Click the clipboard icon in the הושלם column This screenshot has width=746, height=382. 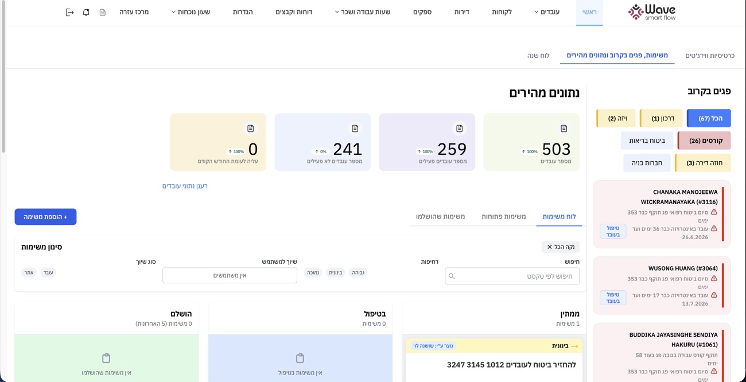(x=106, y=358)
